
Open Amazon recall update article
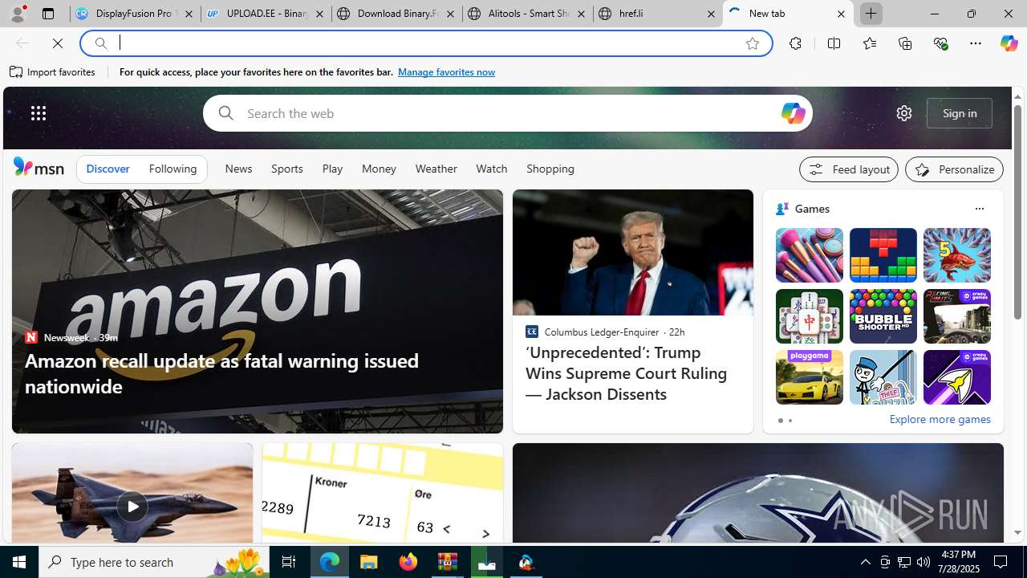[x=221, y=373]
